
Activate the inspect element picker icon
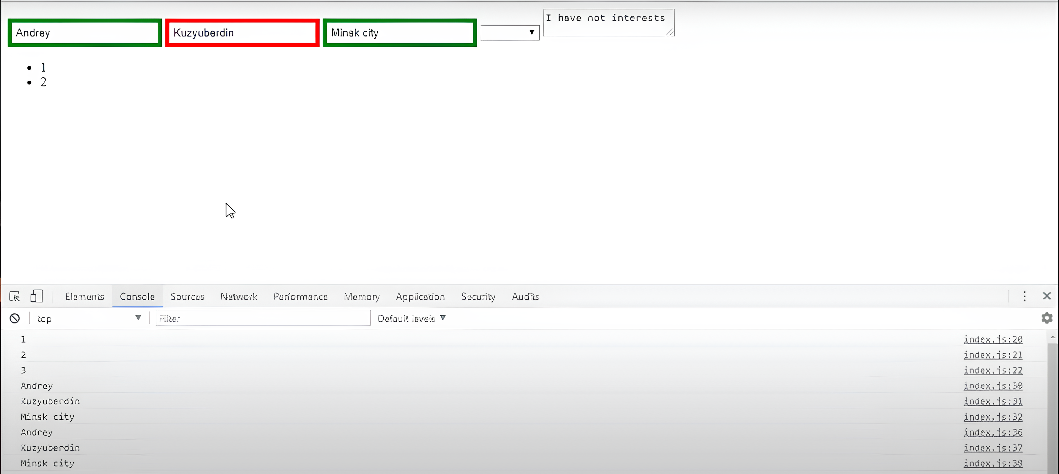(15, 296)
